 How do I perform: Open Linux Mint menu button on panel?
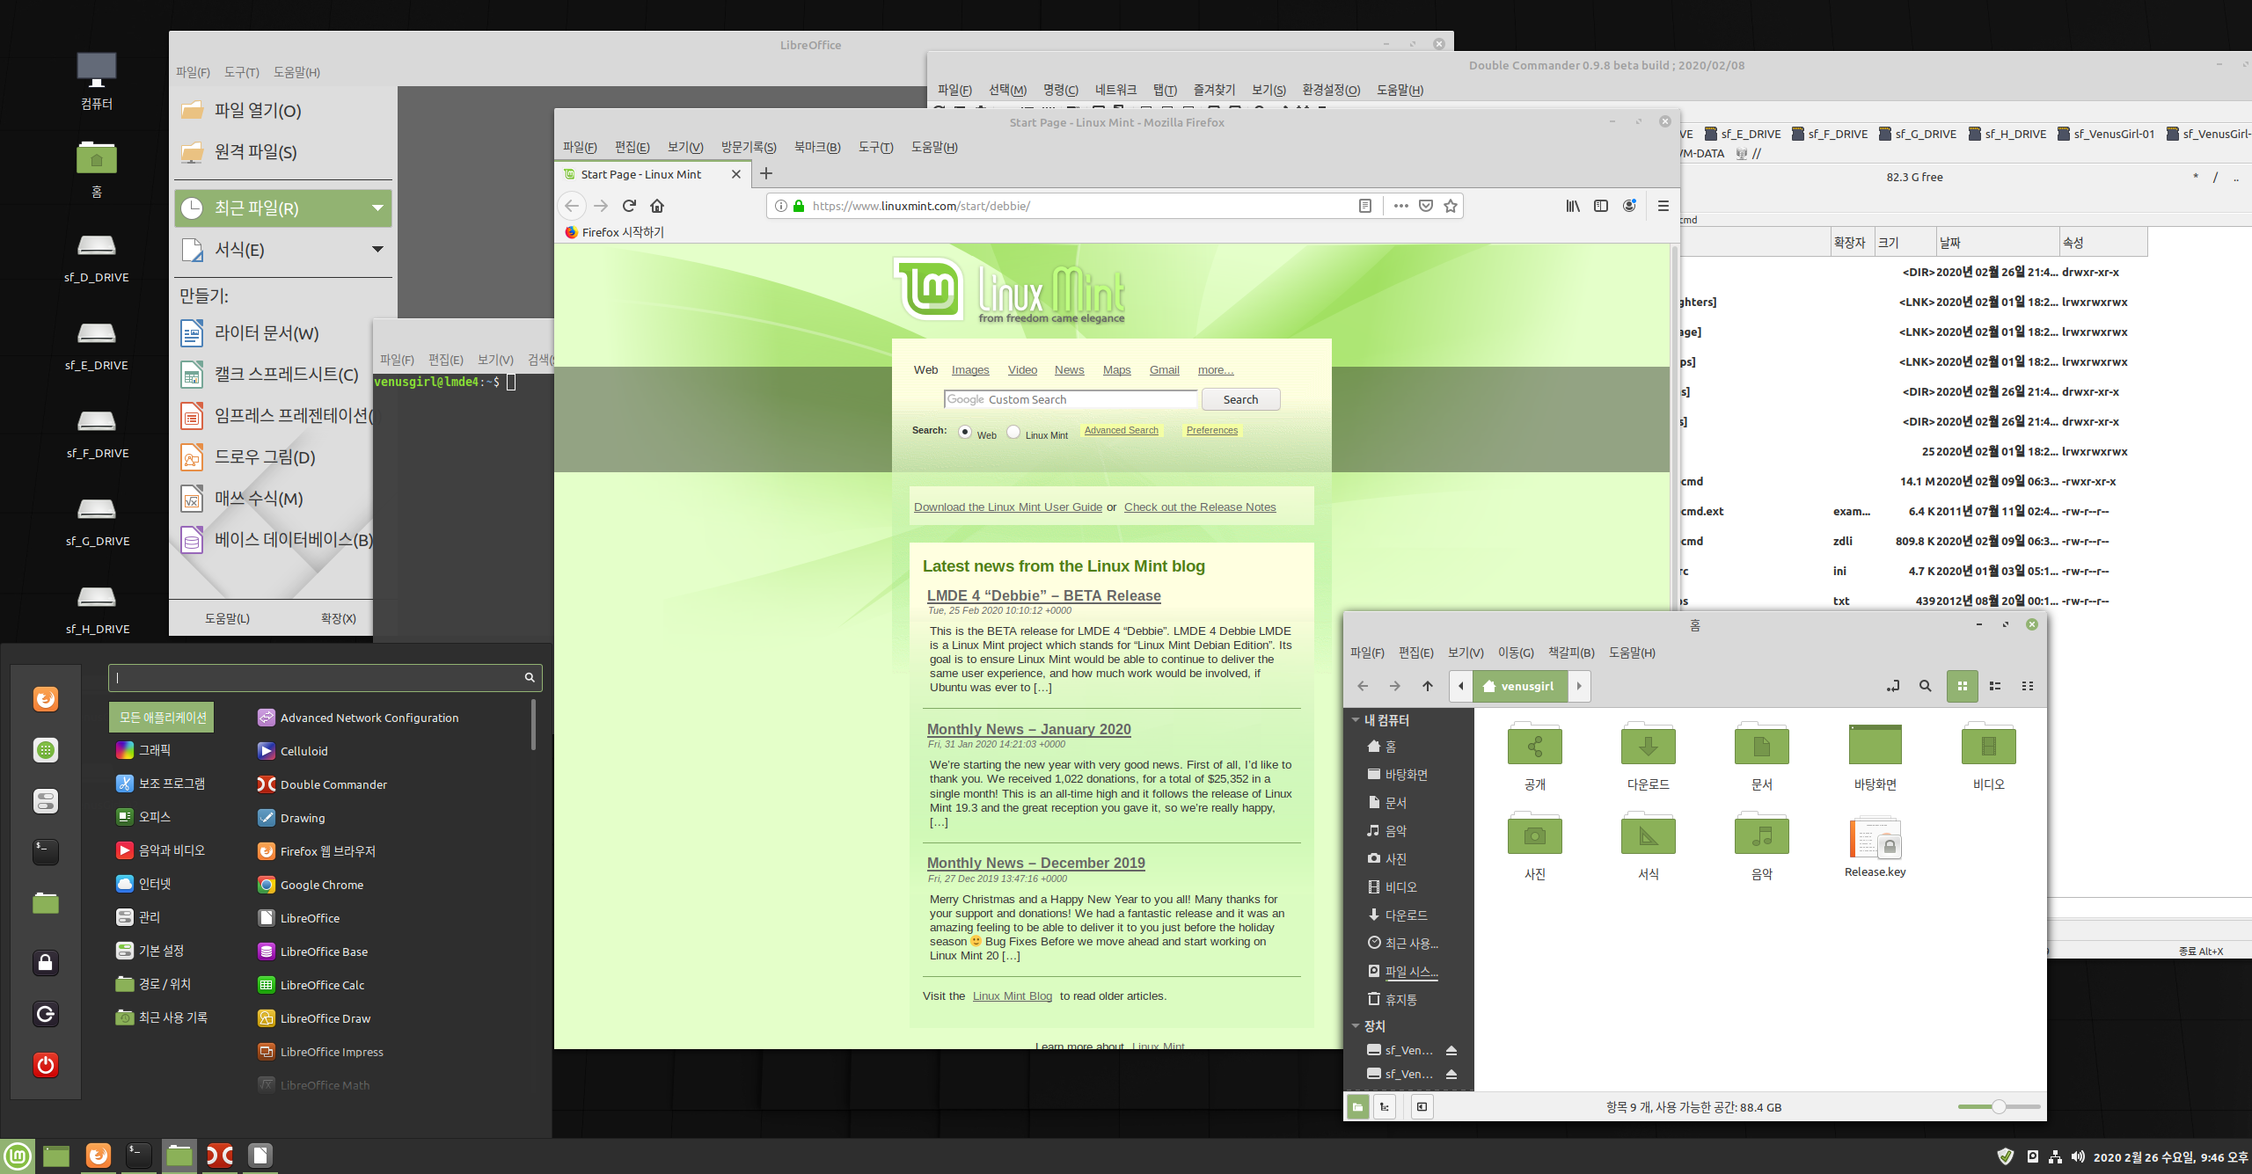point(18,1156)
